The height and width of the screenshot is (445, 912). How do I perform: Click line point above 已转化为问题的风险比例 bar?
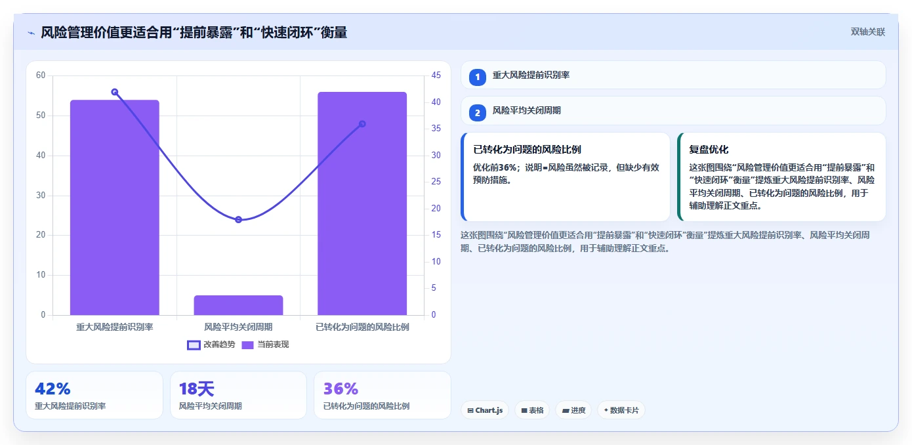point(362,123)
